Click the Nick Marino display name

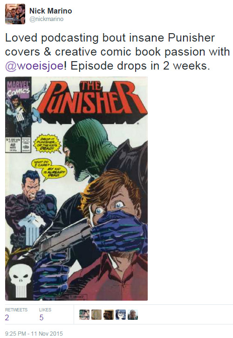(x=50, y=11)
